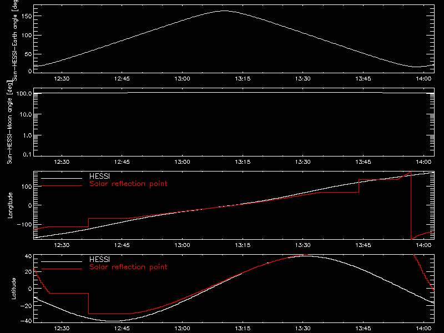Click white HESSI legend line in Longitude plot
Image resolution: width=444 pixels, height=333 pixels.
[62, 178]
